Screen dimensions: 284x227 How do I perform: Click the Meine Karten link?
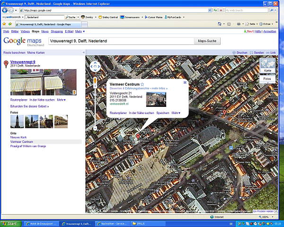click(x=36, y=52)
